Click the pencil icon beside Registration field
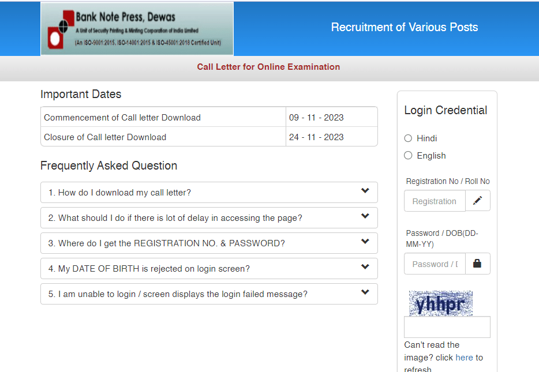Screen dimensions: 539x372 tap(477, 201)
